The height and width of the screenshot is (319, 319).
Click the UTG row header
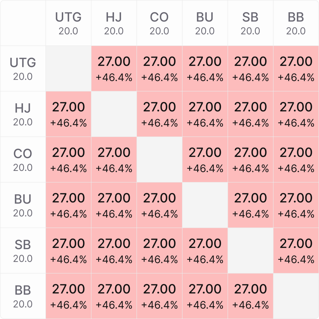[x=23, y=68]
